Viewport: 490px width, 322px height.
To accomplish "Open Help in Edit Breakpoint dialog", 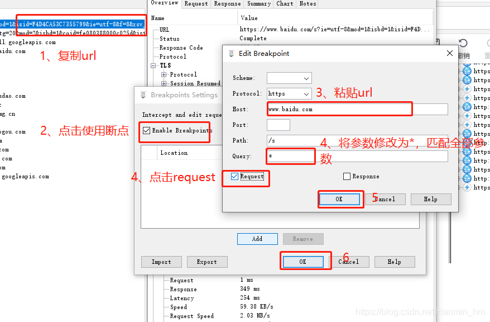I will [x=431, y=199].
